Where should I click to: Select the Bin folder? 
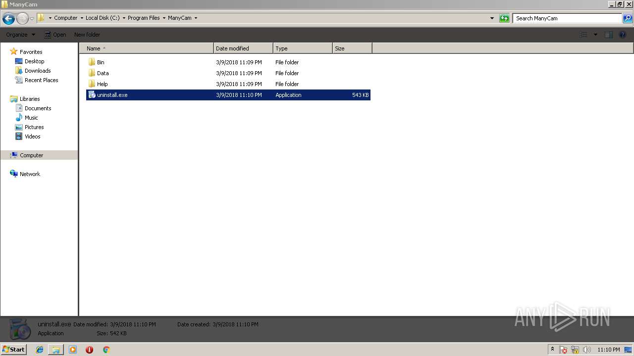[x=101, y=62]
